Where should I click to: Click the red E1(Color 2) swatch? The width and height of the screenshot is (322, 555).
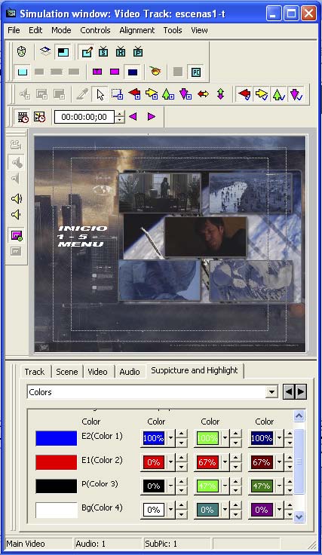pyautogui.click(x=57, y=462)
